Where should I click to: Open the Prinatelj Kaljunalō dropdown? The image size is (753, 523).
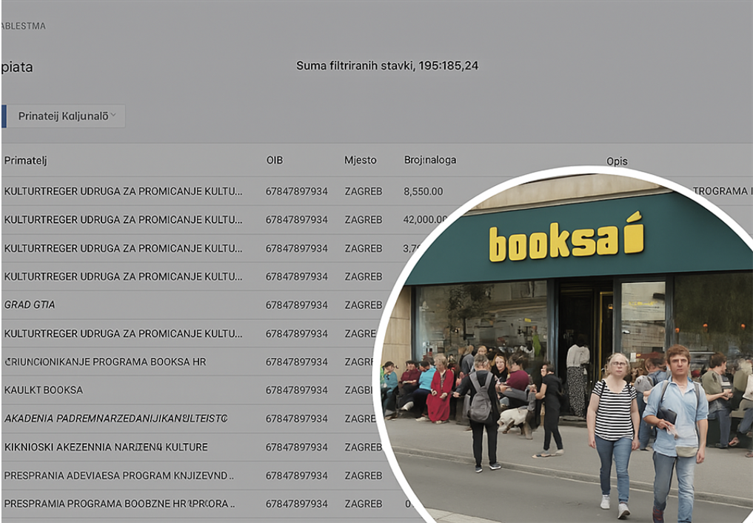pos(67,116)
